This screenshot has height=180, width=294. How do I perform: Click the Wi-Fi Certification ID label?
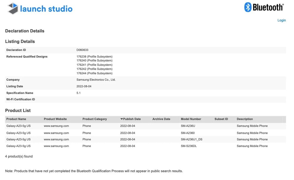21,99
